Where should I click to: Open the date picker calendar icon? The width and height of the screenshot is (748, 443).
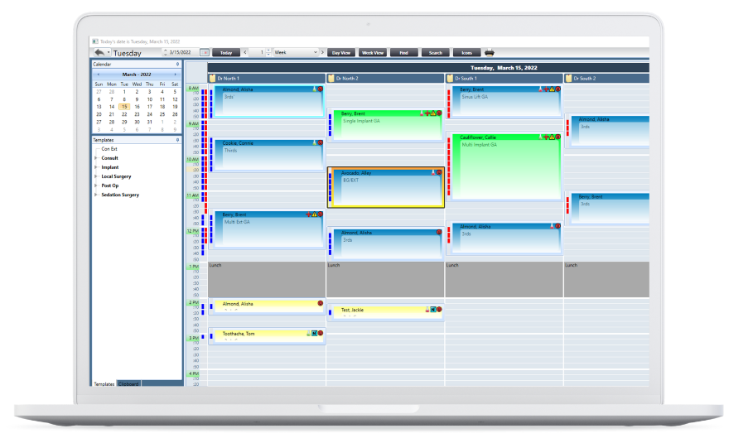tap(205, 53)
